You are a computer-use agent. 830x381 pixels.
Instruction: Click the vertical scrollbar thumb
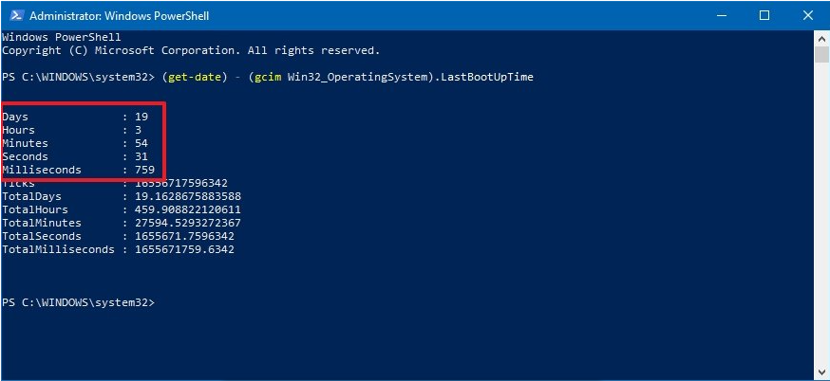click(822, 54)
